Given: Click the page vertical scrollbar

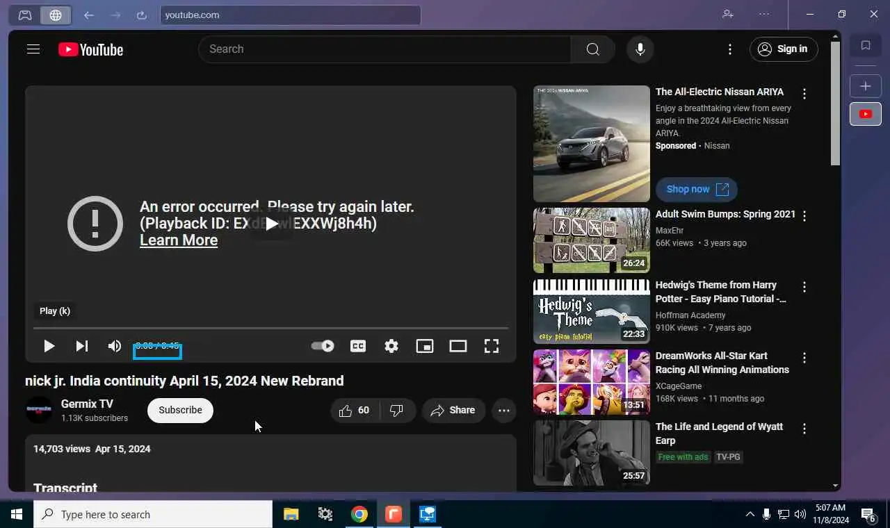Looking at the screenshot, I should click(x=836, y=104).
